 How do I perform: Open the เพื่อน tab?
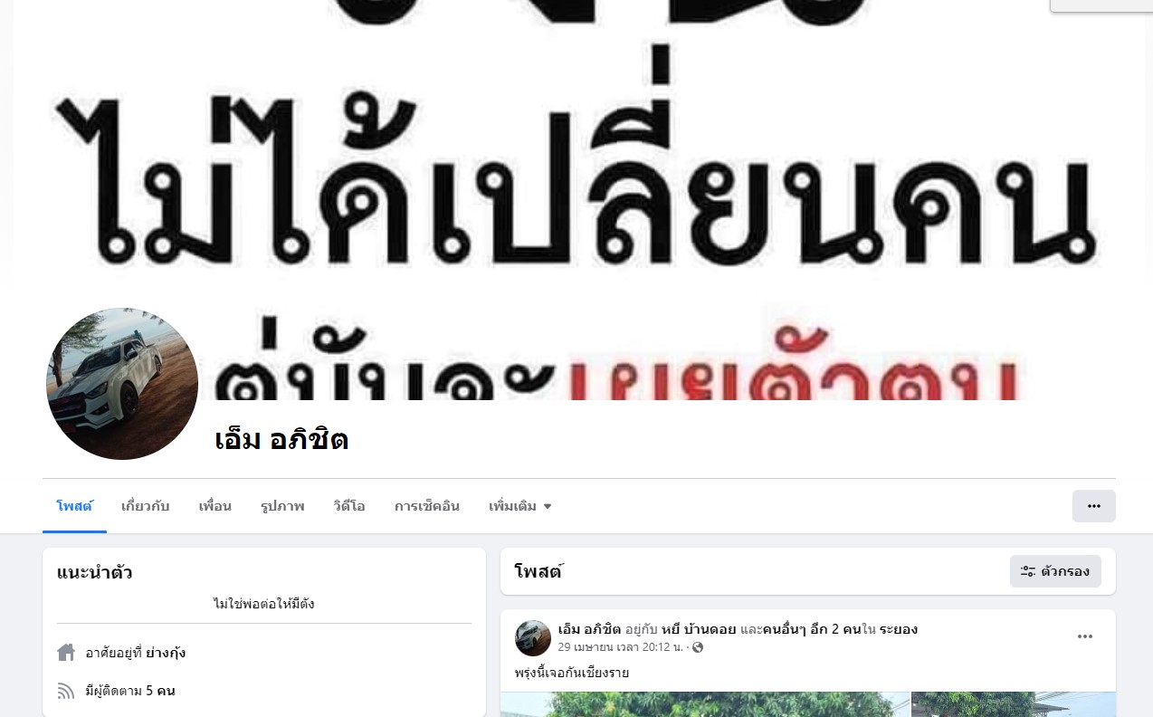pyautogui.click(x=215, y=506)
